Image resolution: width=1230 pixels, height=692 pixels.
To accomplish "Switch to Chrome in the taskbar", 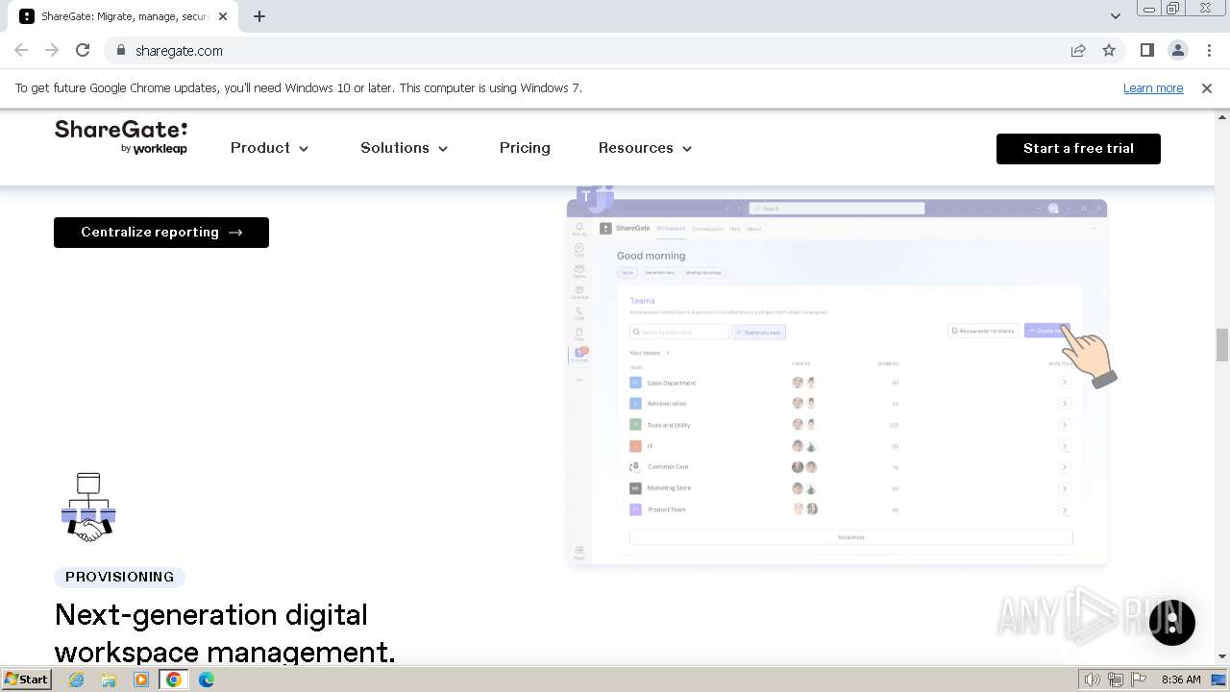I will 174,680.
